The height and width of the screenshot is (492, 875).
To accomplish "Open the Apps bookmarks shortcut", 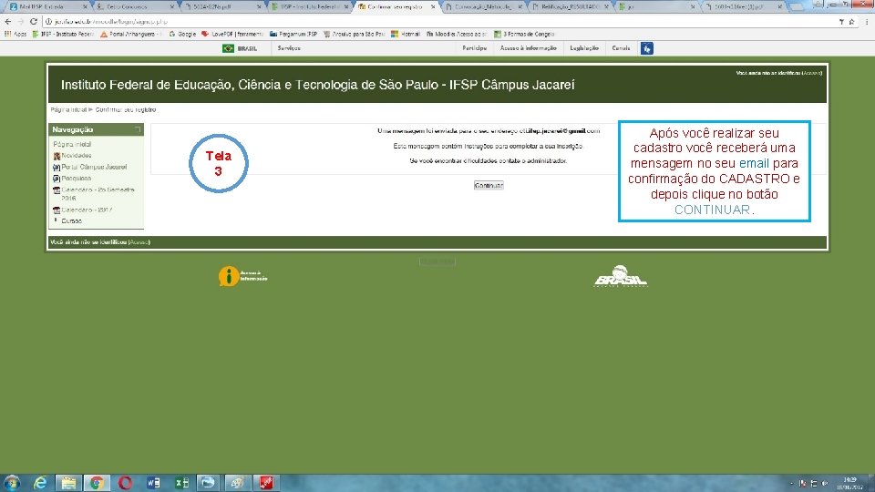I will (15, 34).
